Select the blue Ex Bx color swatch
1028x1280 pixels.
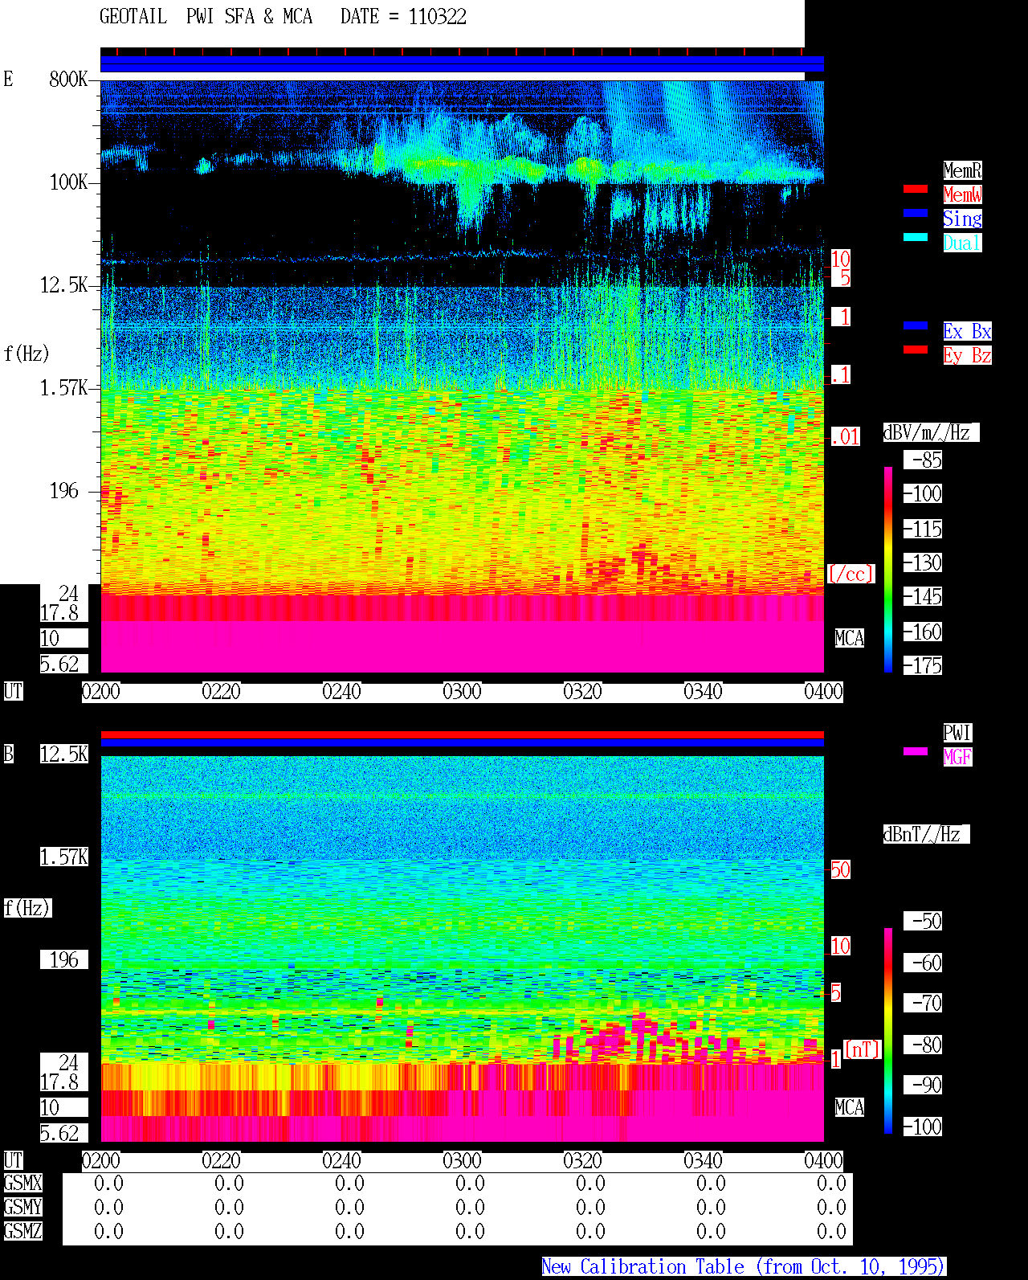tap(916, 325)
